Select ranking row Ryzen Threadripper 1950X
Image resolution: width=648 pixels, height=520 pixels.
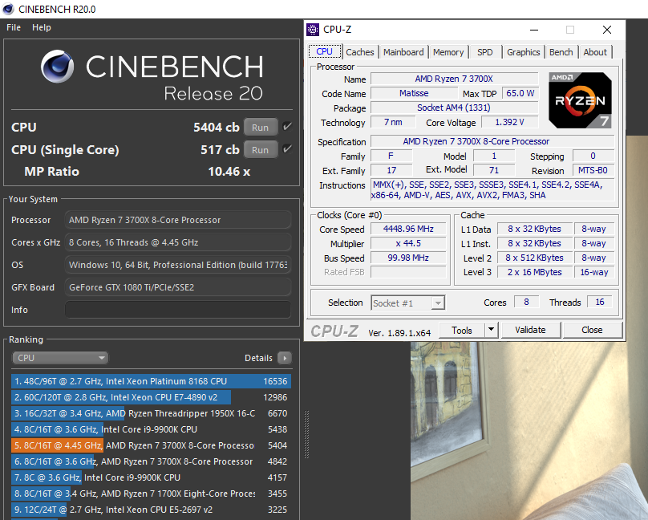click(152, 413)
